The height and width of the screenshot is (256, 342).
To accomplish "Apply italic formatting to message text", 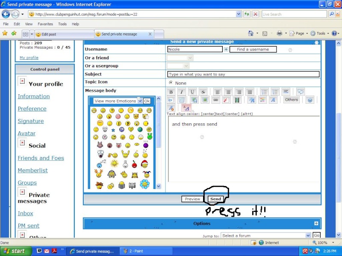I will click(x=181, y=92).
